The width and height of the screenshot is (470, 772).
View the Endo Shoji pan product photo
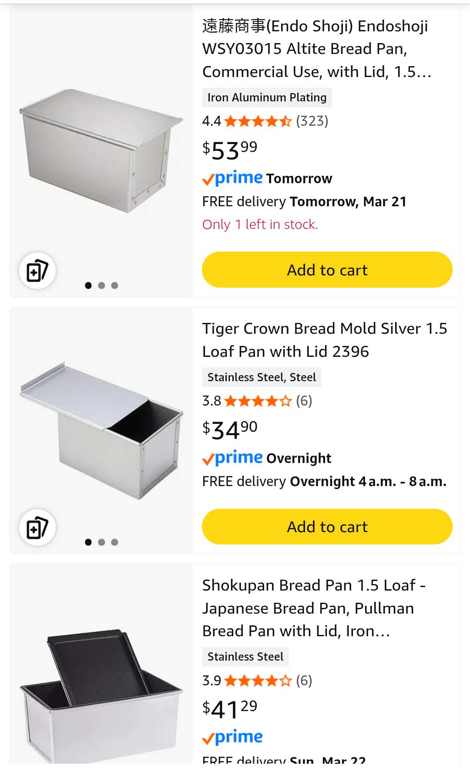pyautogui.click(x=101, y=151)
